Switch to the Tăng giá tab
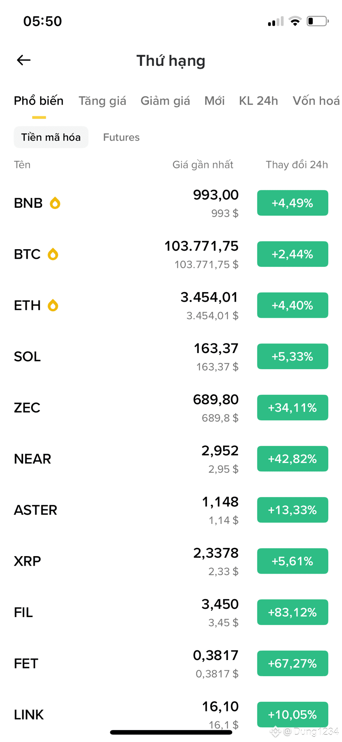This screenshot has height=742, width=342. coord(102,101)
